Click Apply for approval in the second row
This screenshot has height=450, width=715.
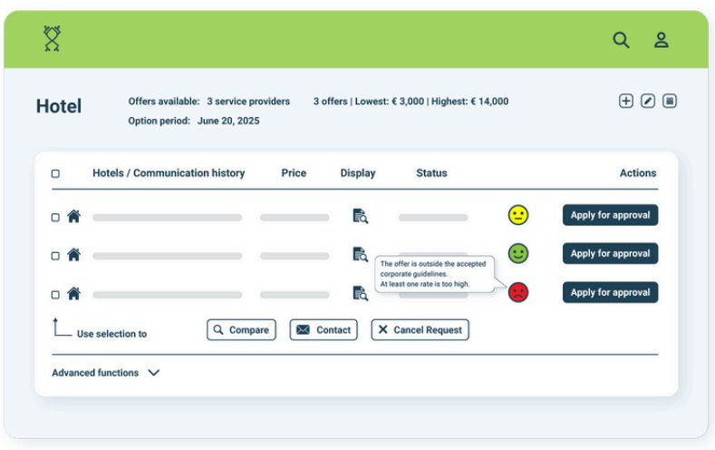tap(610, 253)
